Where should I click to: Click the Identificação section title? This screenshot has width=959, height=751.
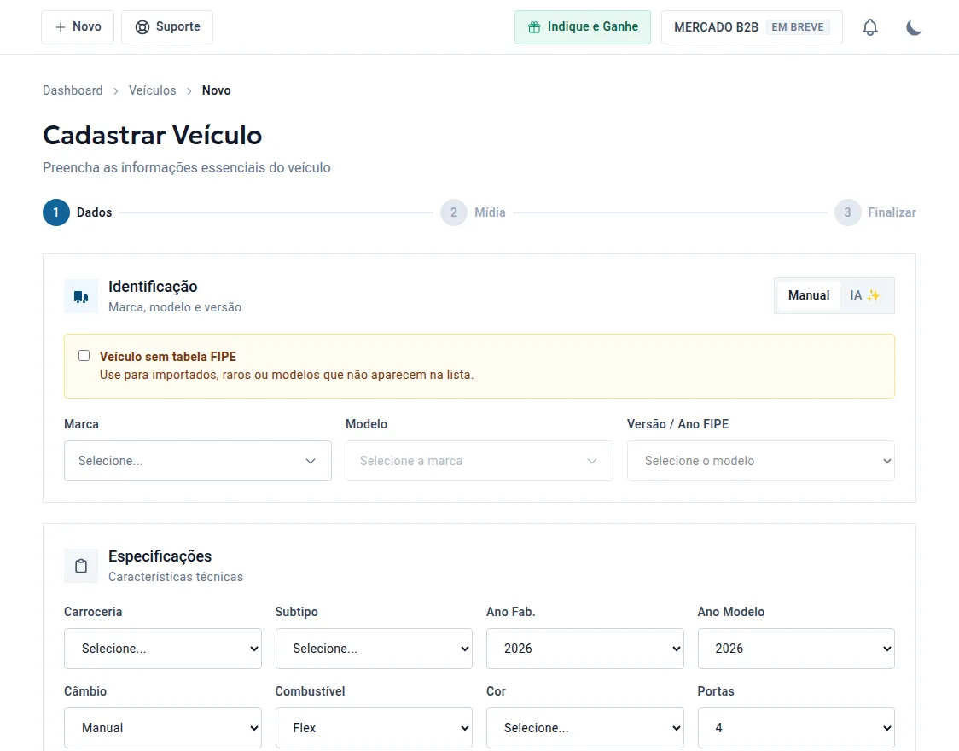click(x=153, y=287)
